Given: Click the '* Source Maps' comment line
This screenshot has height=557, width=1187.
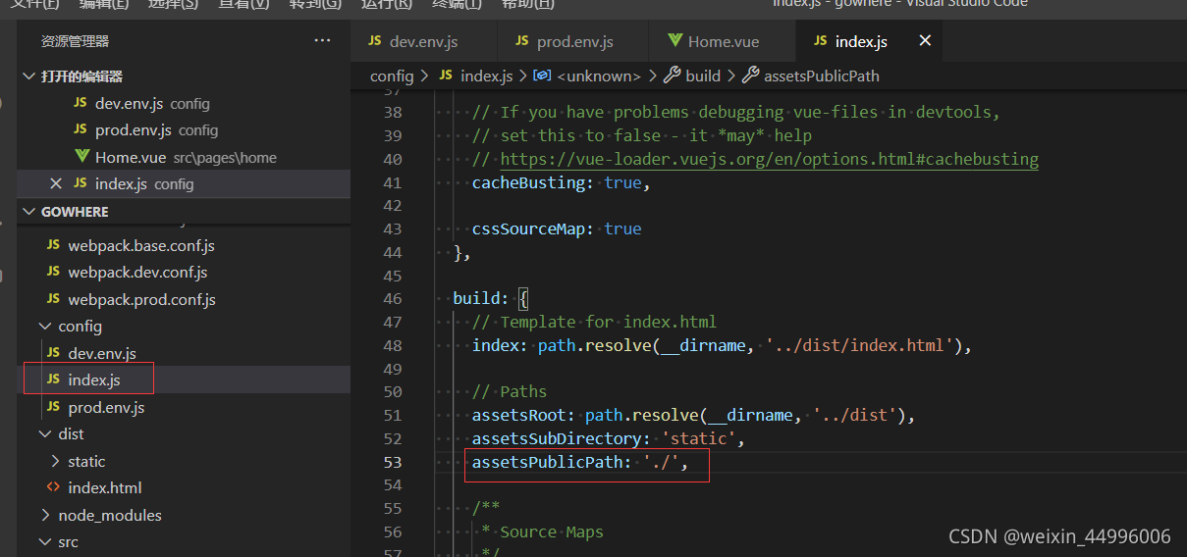Looking at the screenshot, I should click(542, 532).
